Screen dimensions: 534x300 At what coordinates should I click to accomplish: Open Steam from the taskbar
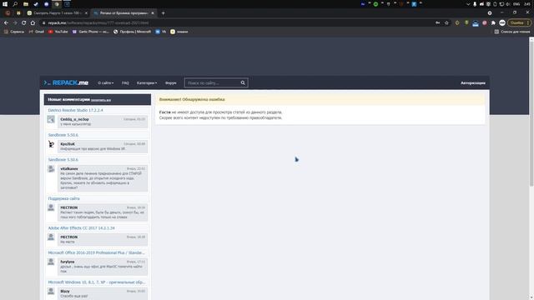point(36,4)
